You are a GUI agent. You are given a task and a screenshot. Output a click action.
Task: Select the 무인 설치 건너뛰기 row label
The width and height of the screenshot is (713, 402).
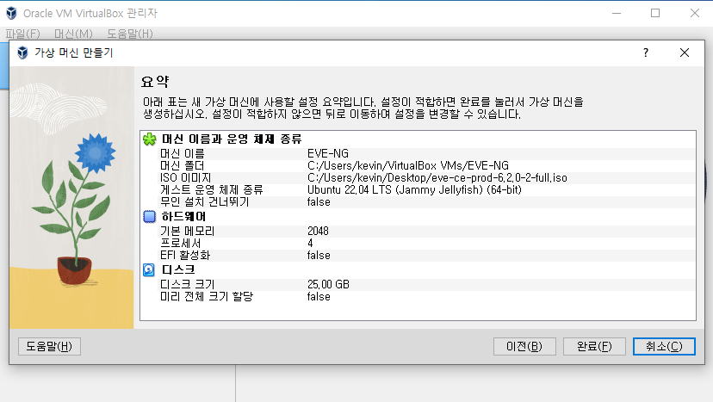pyautogui.click(x=205, y=202)
